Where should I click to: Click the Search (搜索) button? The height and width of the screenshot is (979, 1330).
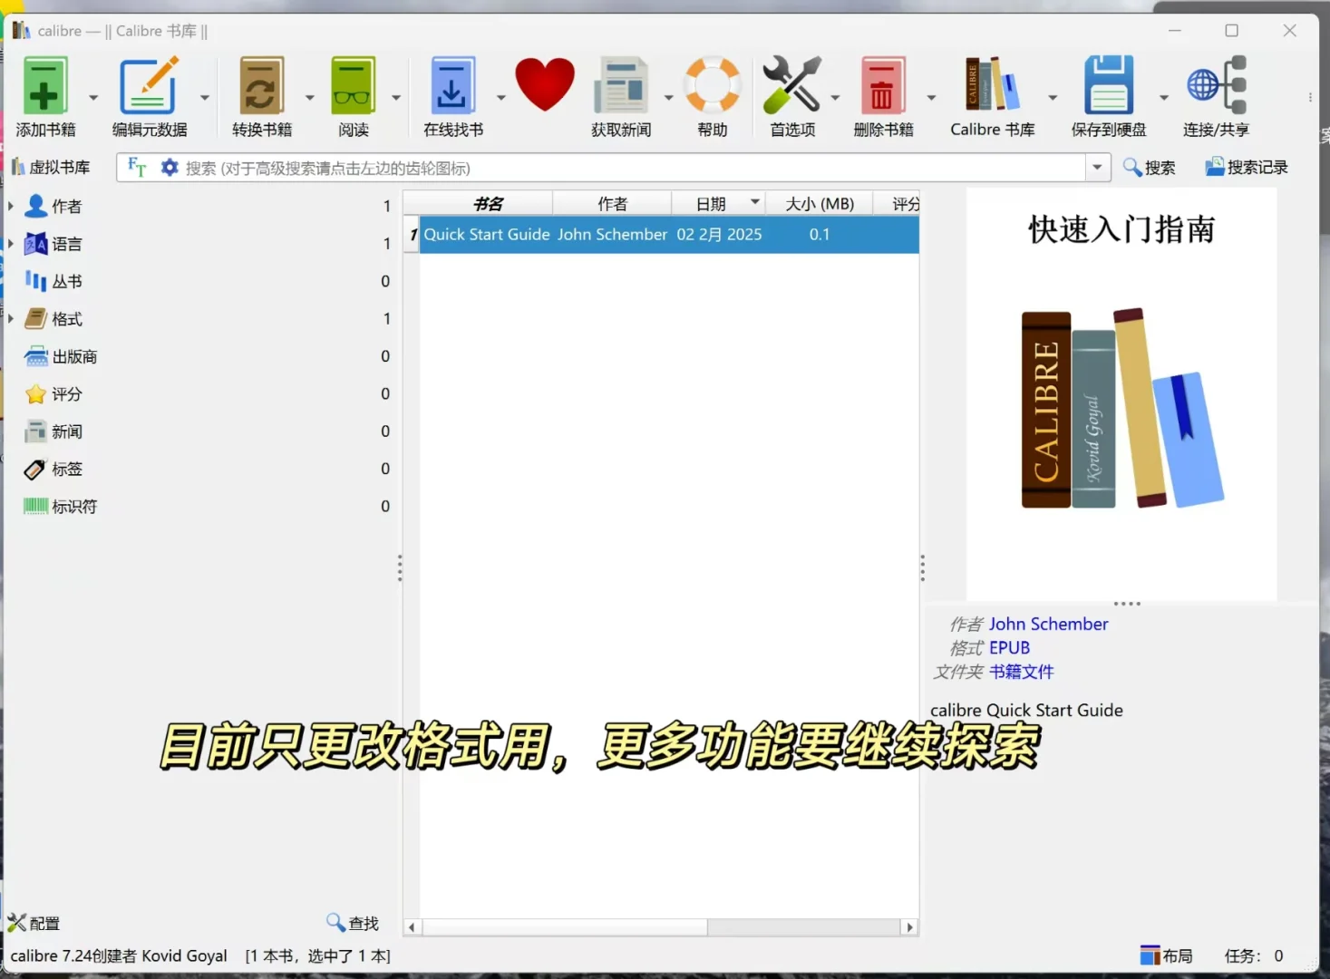1150,168
